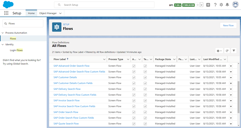This screenshot has width=241, height=128.
Task: Open row actions for SAP Quote Search Flow
Action: click(x=231, y=124)
